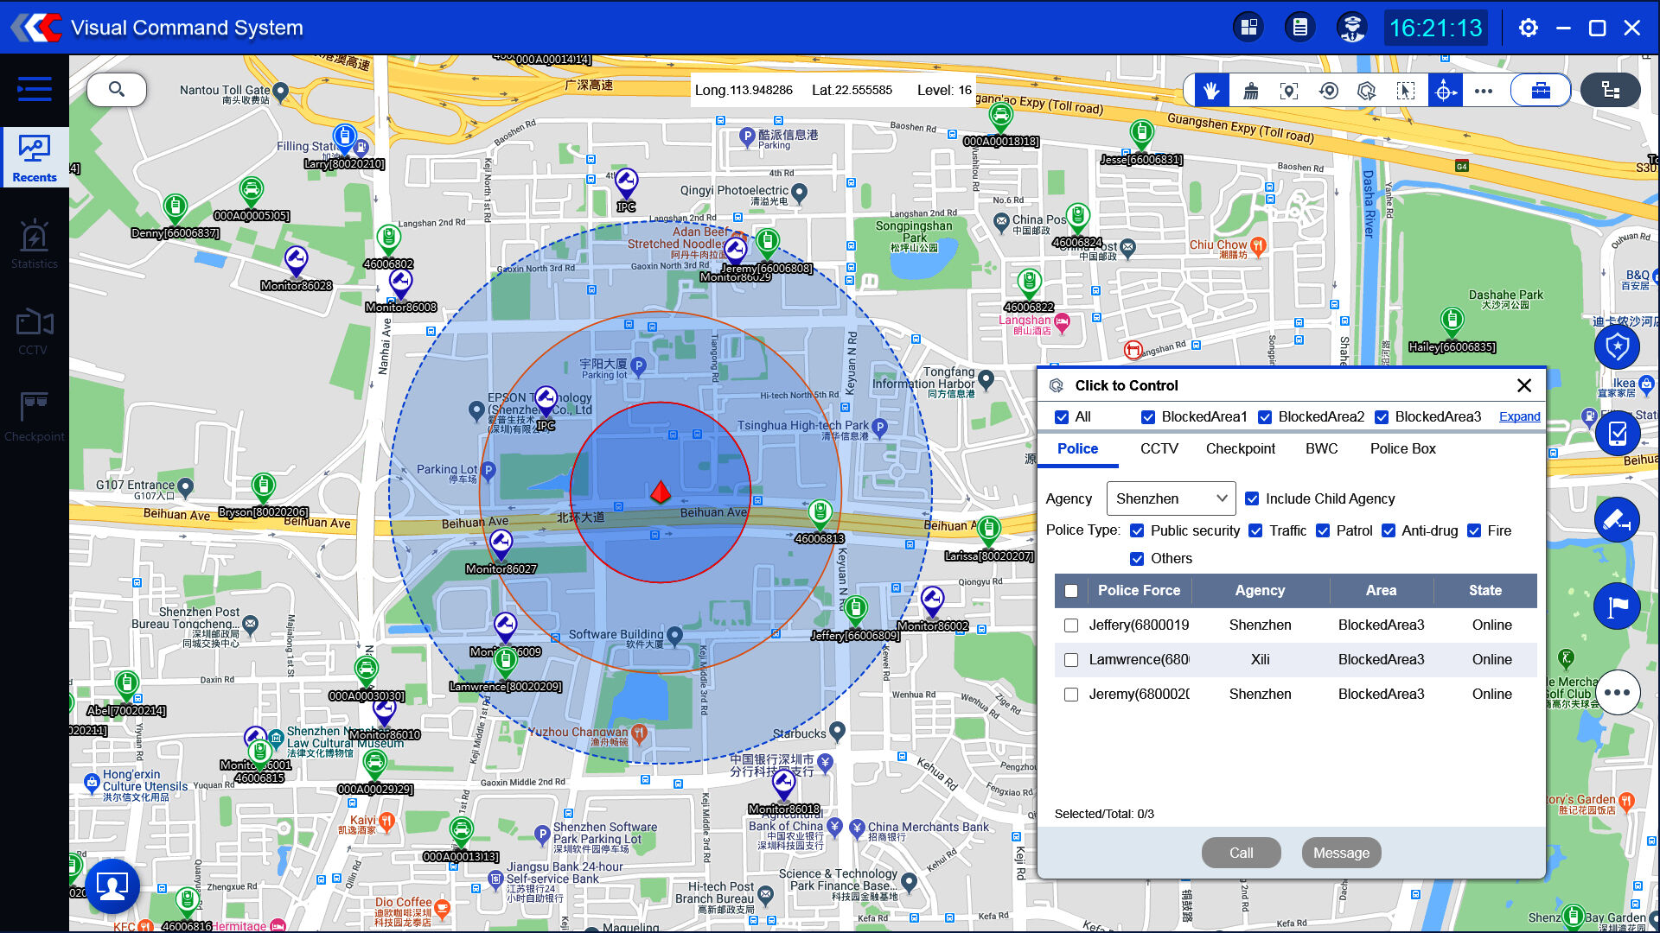This screenshot has height=933, width=1660.
Task: Switch to the Police Box tab
Action: tap(1402, 448)
